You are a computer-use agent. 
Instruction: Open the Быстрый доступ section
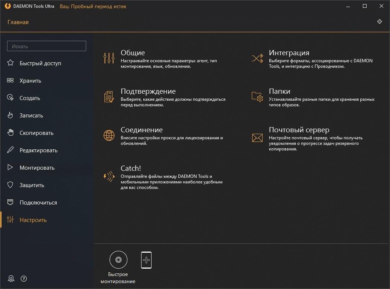point(40,63)
